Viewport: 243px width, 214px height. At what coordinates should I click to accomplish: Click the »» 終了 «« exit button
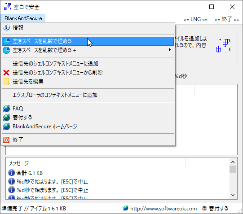tap(226, 19)
